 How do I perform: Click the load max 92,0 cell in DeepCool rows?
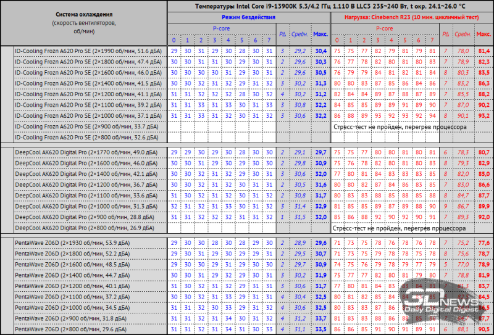click(483, 217)
